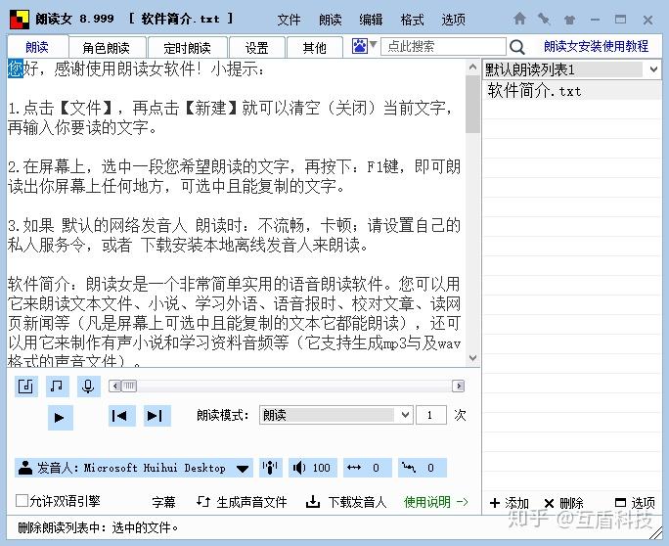Click the document audio icon above play
This screenshot has height=546, width=669.
click(x=26, y=387)
